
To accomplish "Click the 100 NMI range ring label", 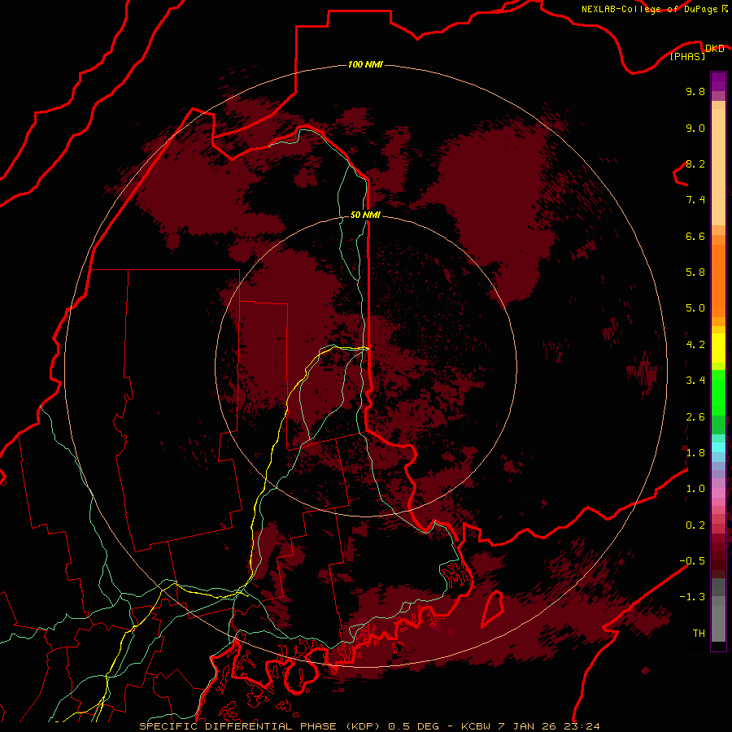I will (x=365, y=64).
